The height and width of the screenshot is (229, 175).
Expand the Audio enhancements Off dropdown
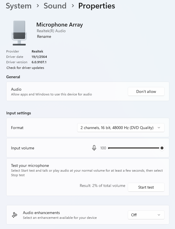click(x=146, y=215)
